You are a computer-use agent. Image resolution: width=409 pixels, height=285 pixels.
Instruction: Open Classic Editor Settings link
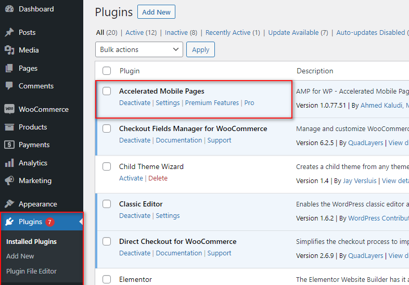(x=168, y=216)
